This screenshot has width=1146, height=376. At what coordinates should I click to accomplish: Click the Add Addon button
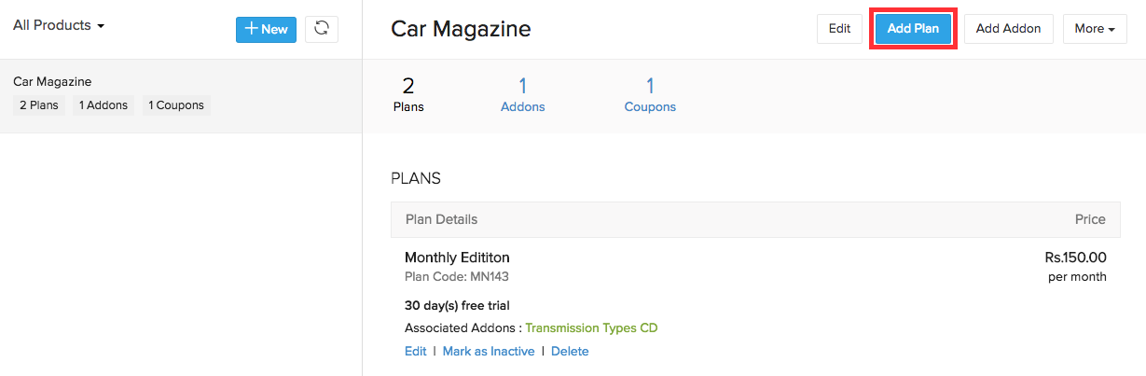(x=1008, y=29)
